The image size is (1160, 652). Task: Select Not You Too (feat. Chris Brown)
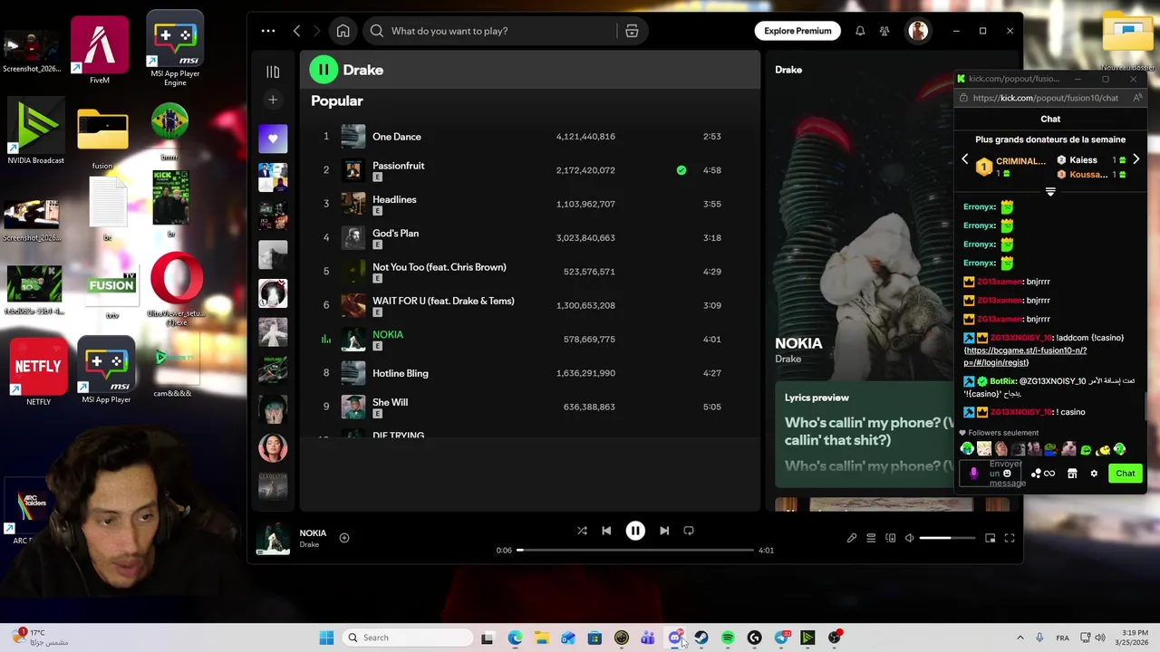530,272
